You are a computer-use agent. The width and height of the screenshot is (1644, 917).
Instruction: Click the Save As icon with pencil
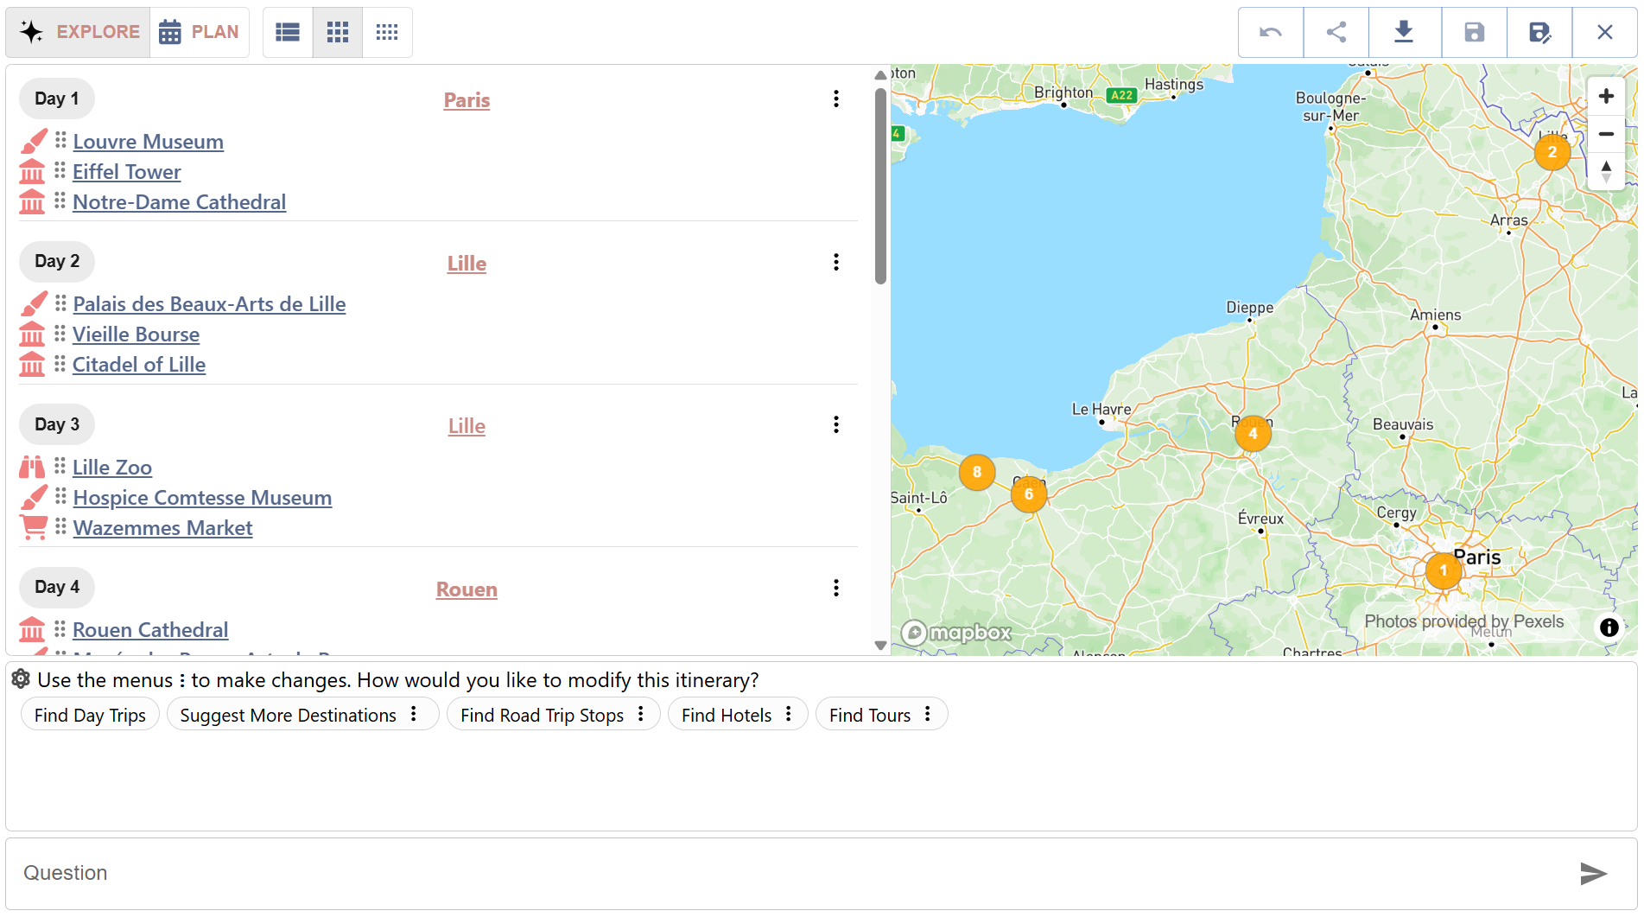click(1540, 32)
